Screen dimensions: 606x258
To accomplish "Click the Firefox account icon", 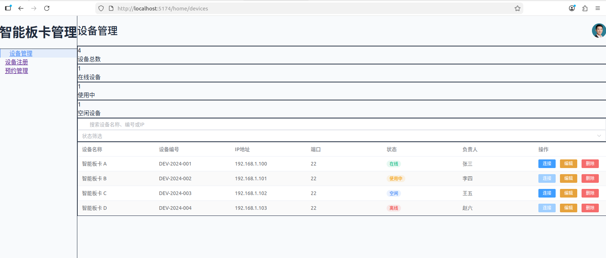I will pos(572,8).
